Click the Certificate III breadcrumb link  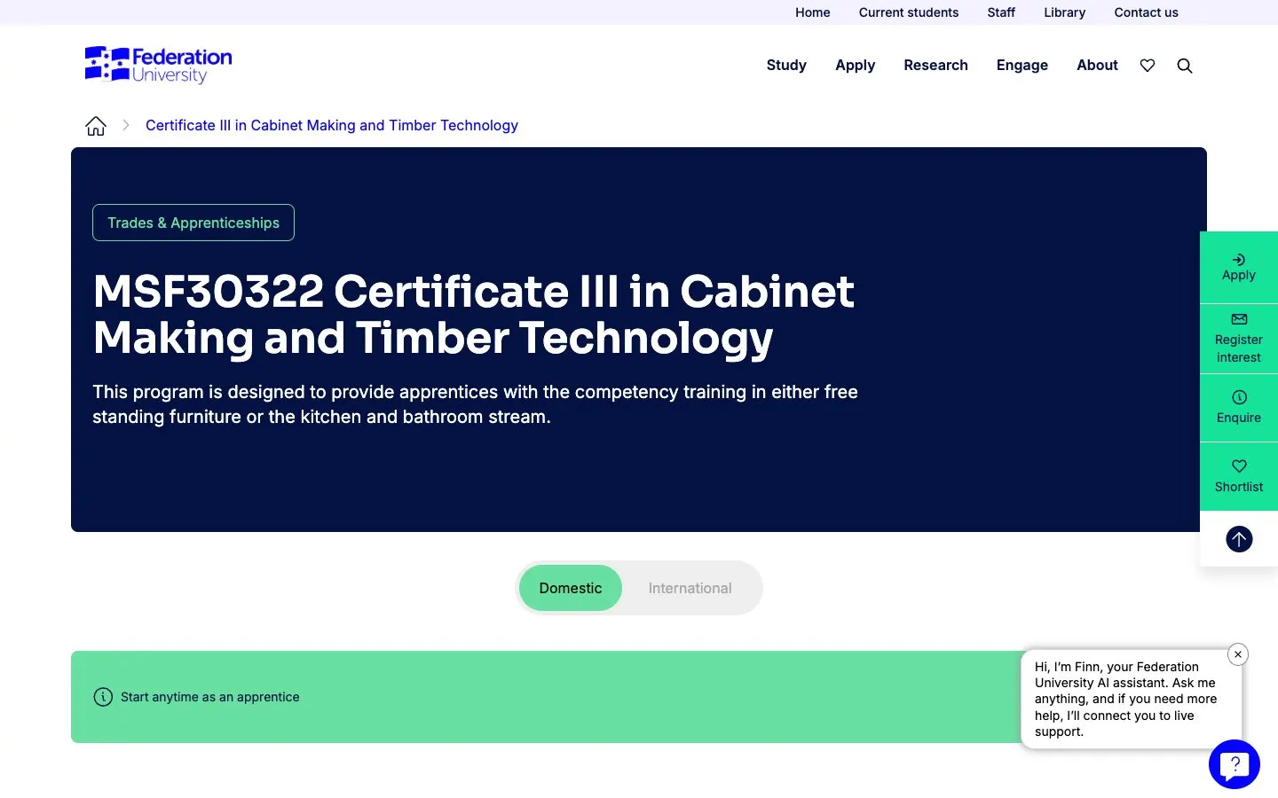(x=332, y=126)
